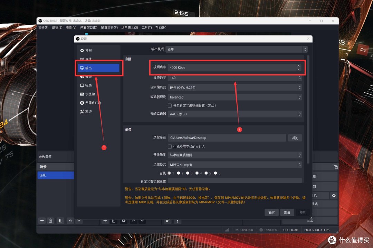Move scene down with arrow icon

79,220
